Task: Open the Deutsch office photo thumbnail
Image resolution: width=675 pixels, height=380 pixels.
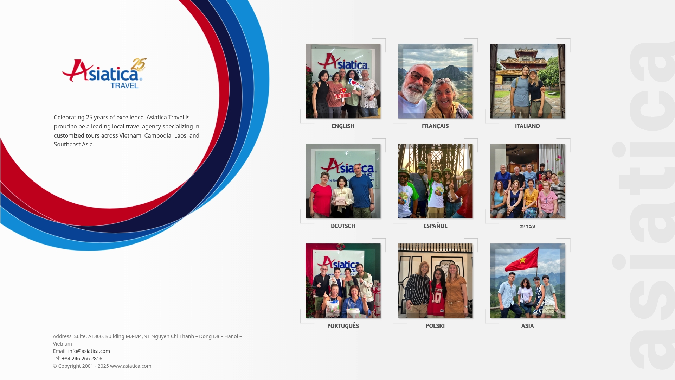Action: (x=343, y=181)
